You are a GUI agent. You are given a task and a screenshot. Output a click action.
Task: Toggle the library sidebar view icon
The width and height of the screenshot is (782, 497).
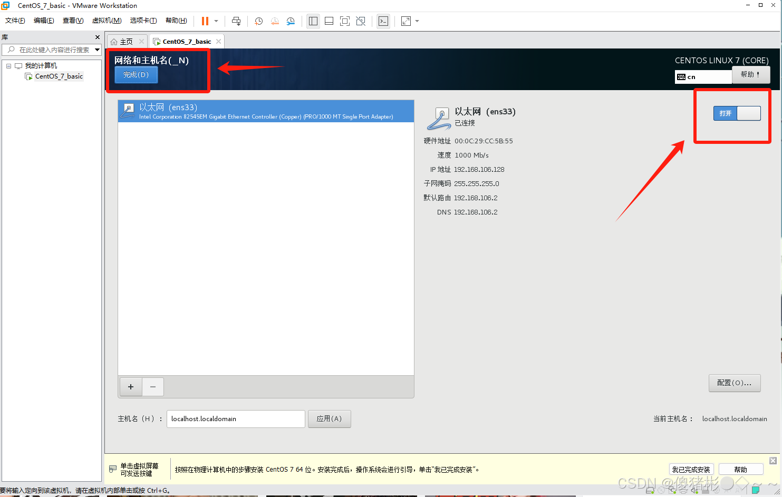(313, 21)
